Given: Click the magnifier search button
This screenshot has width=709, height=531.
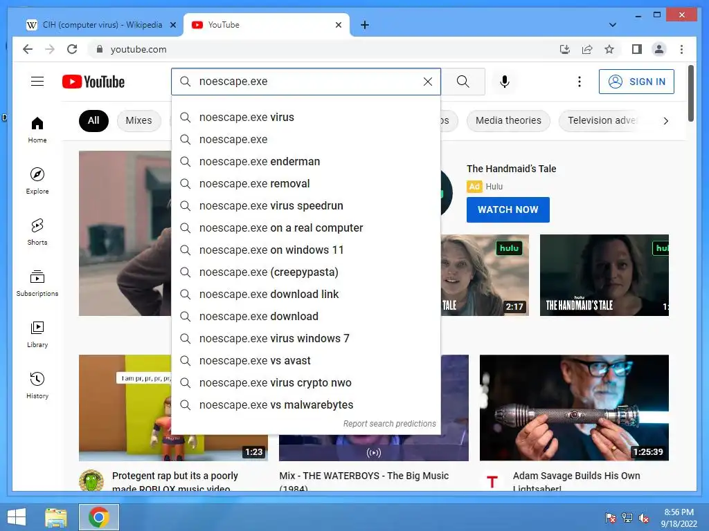Looking at the screenshot, I should 463,82.
